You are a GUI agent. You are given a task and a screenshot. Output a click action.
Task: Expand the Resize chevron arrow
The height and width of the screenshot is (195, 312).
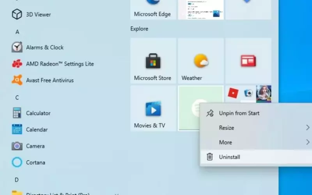point(308,128)
